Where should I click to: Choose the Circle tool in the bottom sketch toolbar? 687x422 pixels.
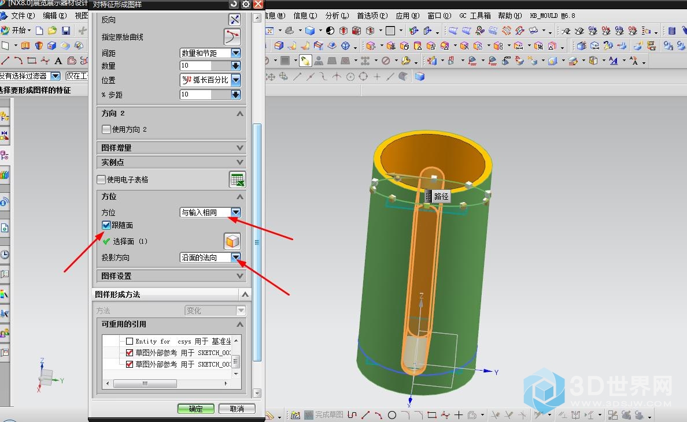click(392, 414)
